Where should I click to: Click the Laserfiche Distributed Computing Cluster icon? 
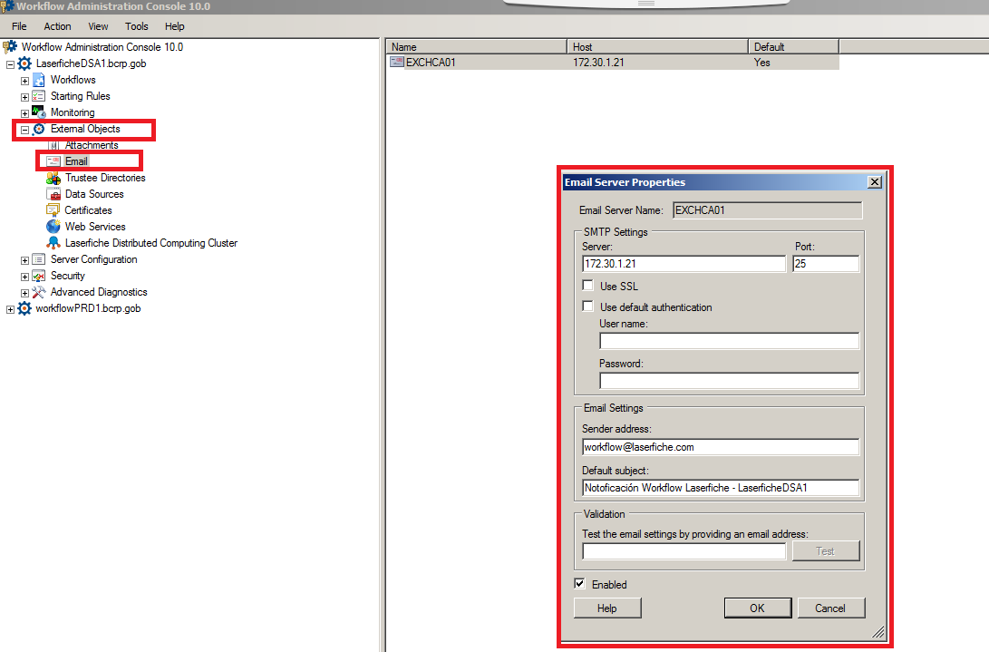point(53,243)
